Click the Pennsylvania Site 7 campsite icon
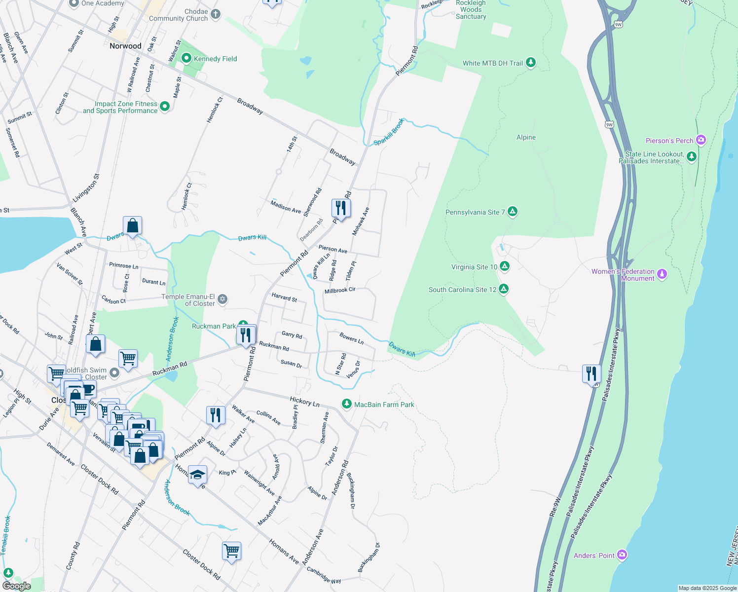 pyautogui.click(x=513, y=212)
